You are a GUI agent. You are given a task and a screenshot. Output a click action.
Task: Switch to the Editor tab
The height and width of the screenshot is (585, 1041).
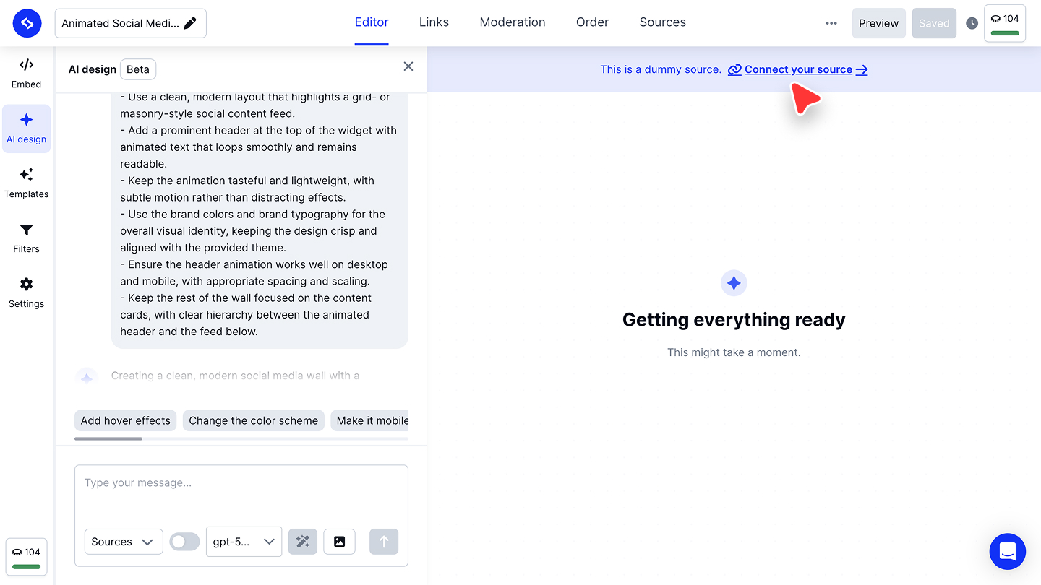pos(372,22)
